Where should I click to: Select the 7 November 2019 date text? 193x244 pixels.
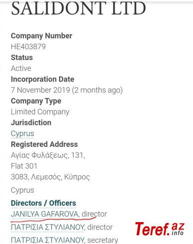(x=40, y=90)
